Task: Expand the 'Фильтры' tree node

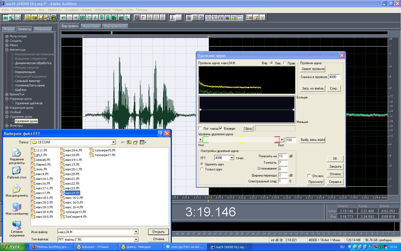Action: click(7, 126)
